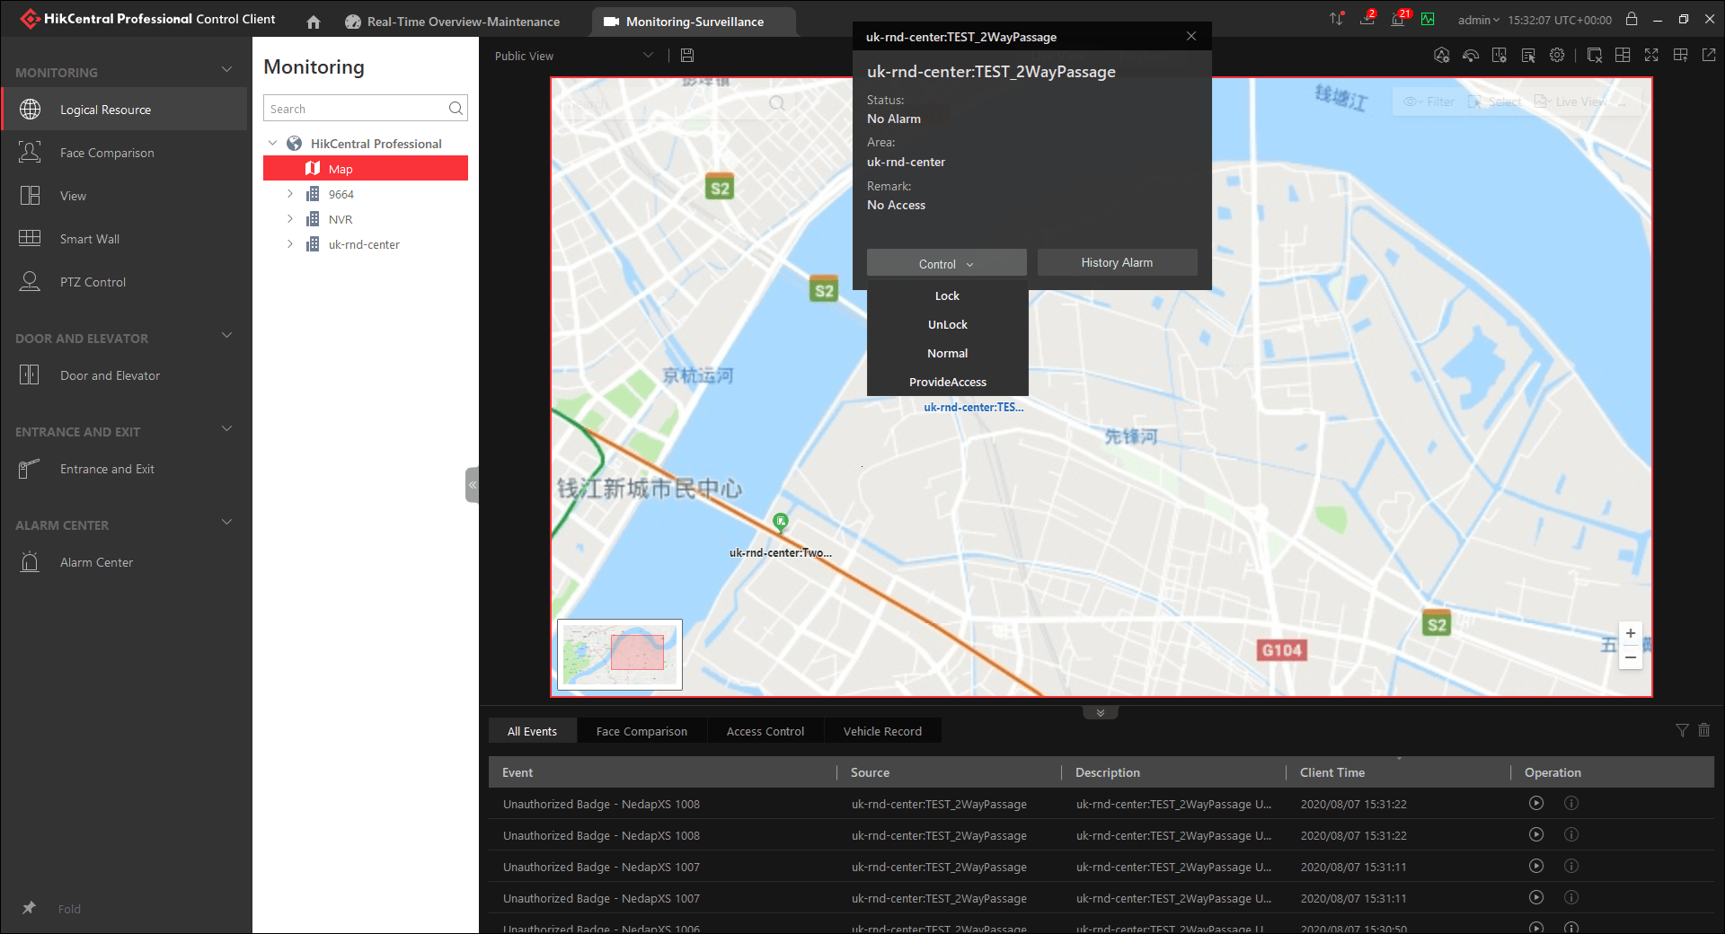Choose UnLock from the Control menu

[947, 324]
